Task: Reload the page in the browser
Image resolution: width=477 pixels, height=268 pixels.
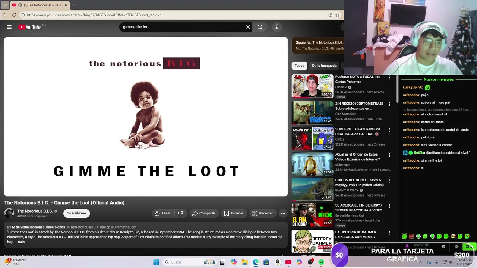Action: click(x=14, y=15)
